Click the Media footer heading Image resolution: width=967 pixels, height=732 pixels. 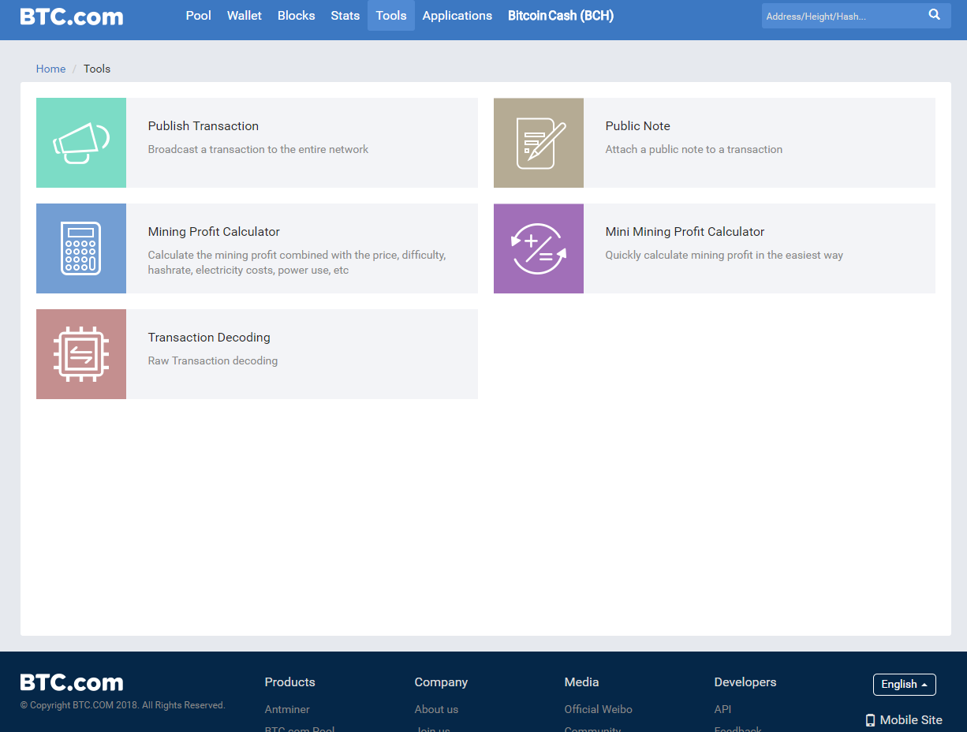[582, 682]
